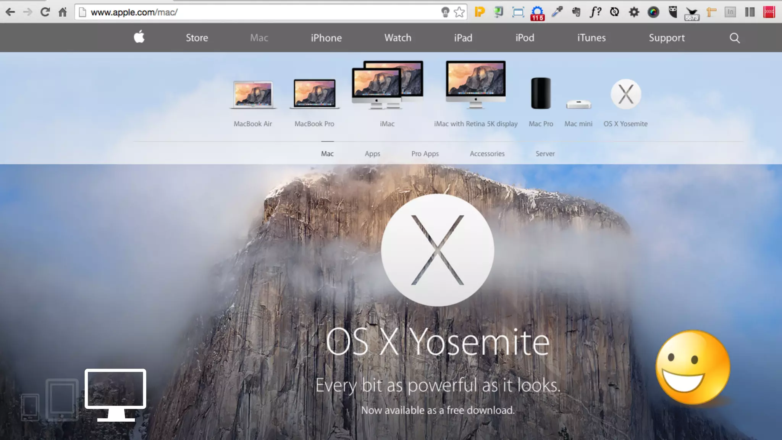
Task: Select the Mac Pro product image
Action: (541, 94)
